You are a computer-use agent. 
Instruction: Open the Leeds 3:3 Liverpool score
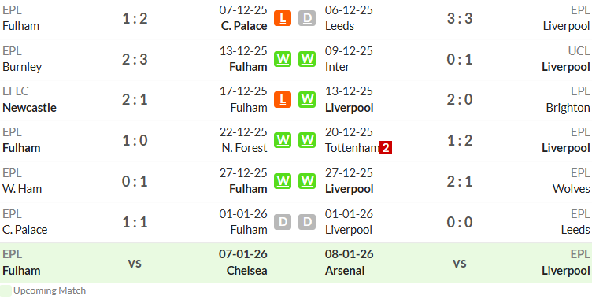[x=460, y=18]
